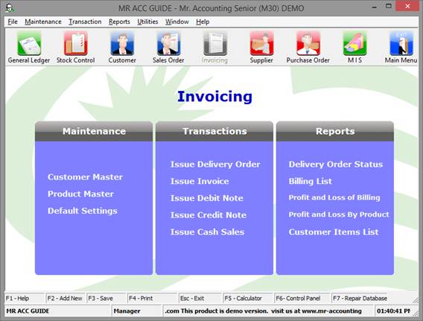Viewport: 423px width, 321px height.
Task: Click the F5 - Calculator shortcut
Action: pyautogui.click(x=243, y=299)
